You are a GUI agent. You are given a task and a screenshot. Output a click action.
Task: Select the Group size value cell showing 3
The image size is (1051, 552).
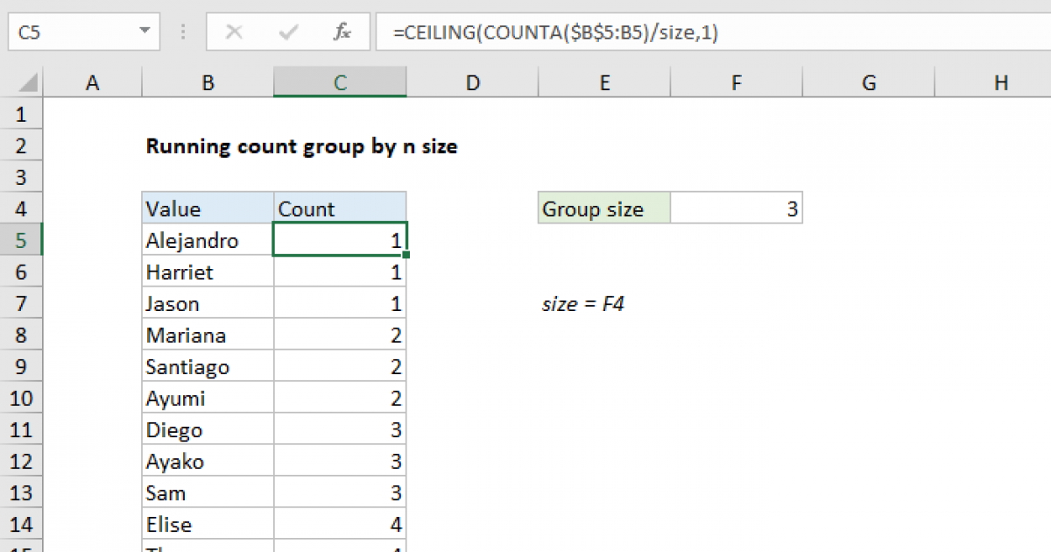pos(736,208)
